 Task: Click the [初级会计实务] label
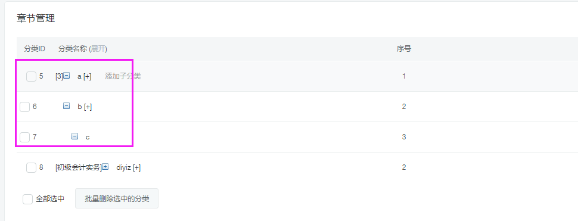[79, 167]
